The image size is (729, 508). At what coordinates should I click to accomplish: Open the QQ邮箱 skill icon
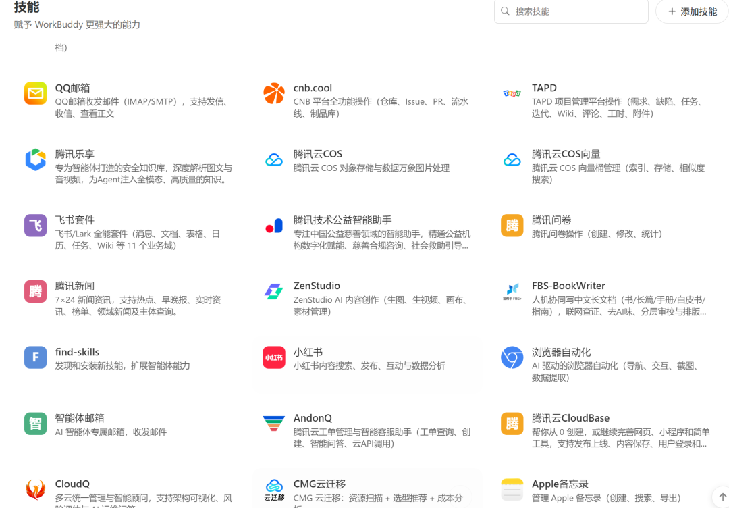[35, 94]
